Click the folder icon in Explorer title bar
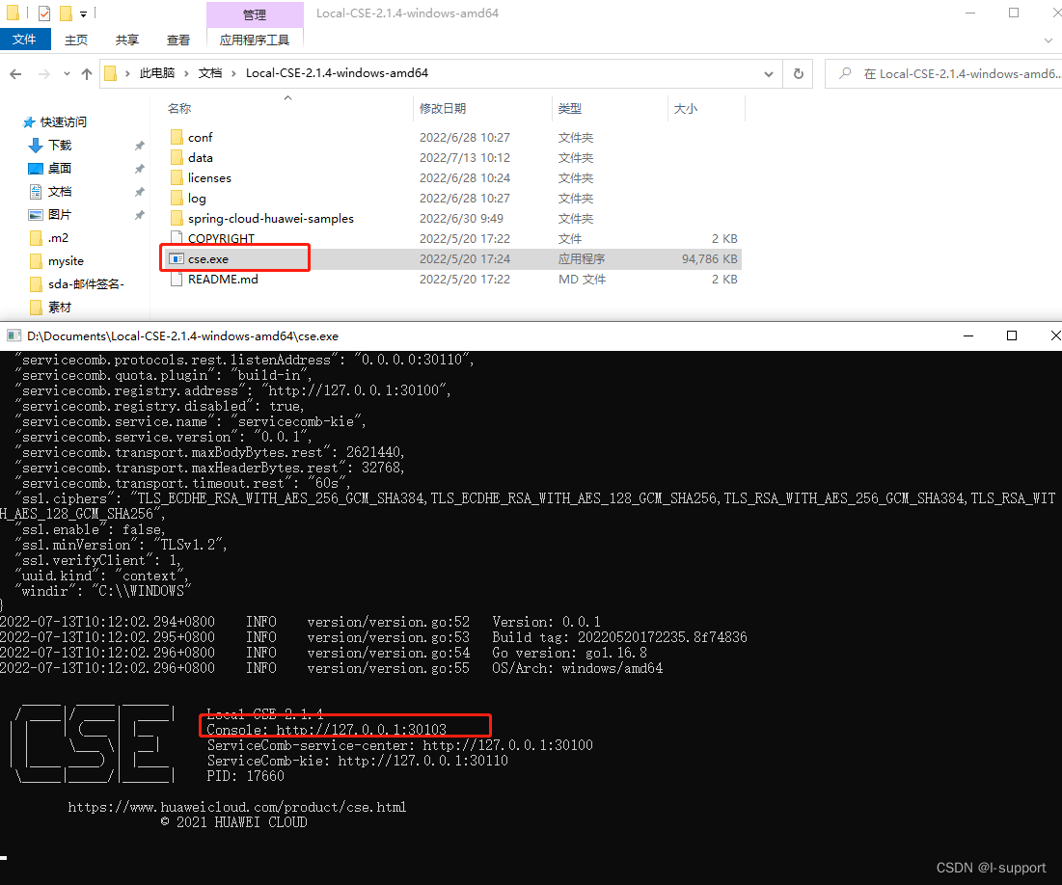 click(x=13, y=13)
